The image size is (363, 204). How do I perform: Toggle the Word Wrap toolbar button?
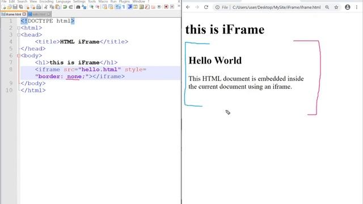[x=118, y=7]
